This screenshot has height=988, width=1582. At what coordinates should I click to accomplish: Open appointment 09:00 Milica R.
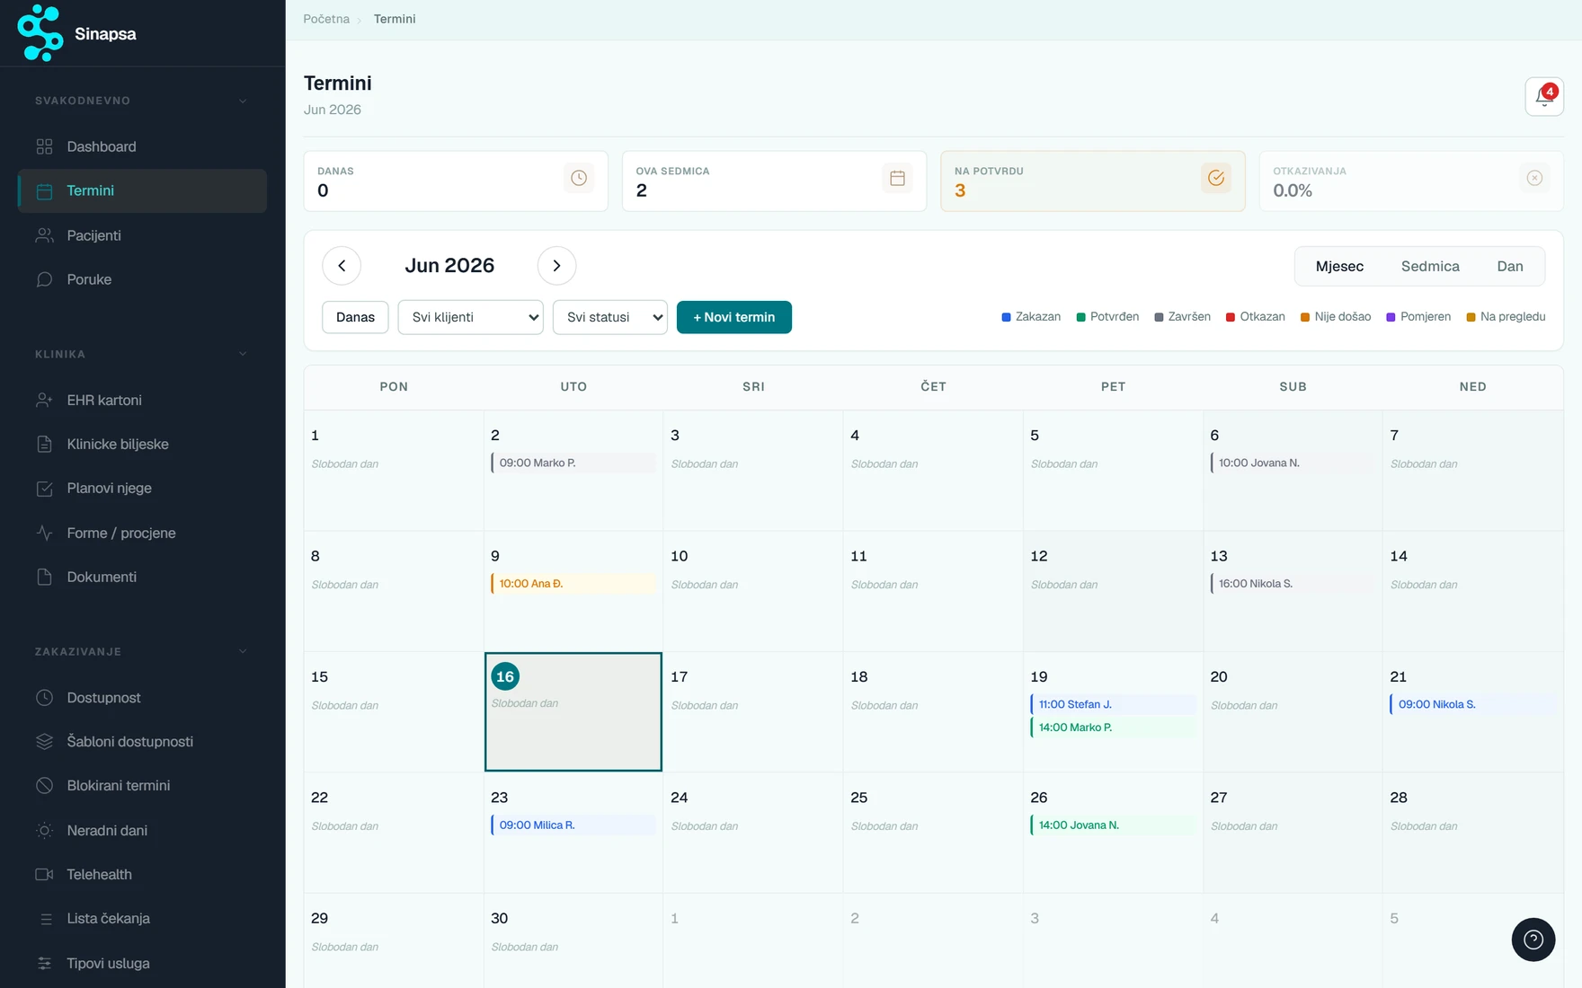[x=573, y=825]
